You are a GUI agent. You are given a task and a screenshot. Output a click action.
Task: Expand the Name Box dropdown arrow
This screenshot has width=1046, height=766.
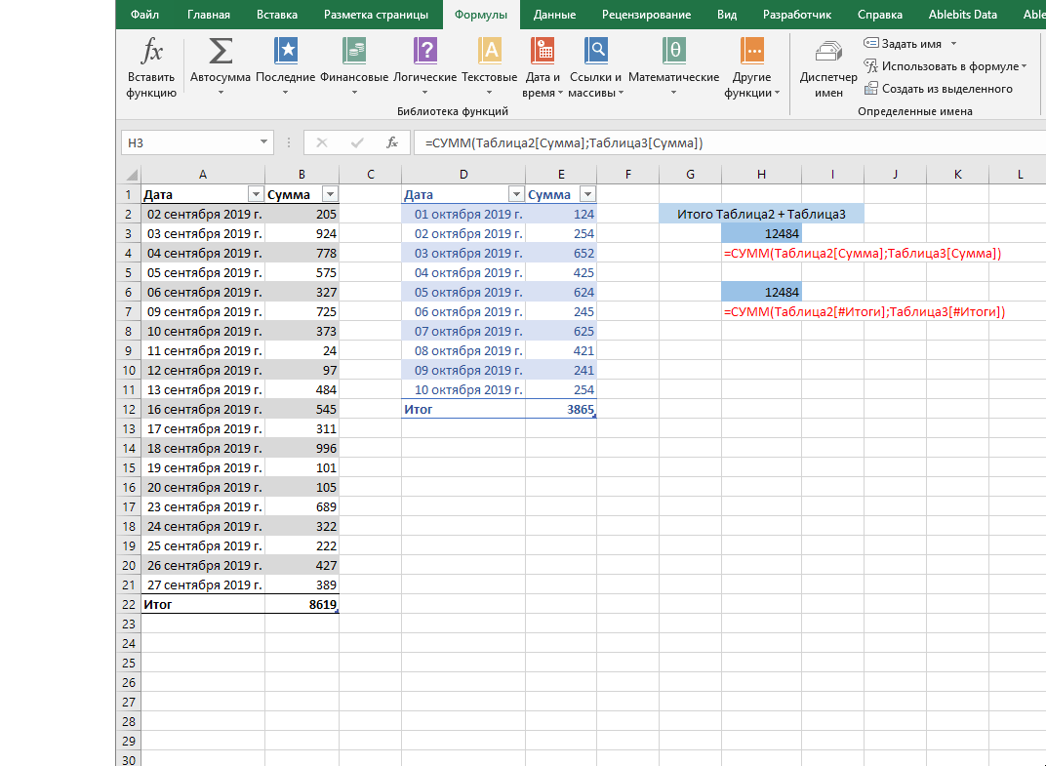click(x=264, y=142)
